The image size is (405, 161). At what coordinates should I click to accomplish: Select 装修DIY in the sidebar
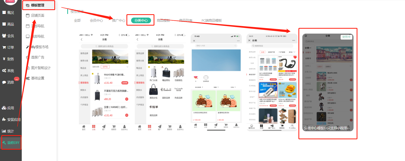coord(11,143)
